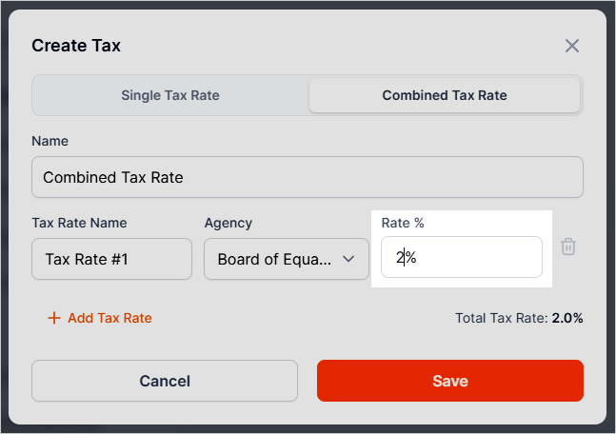Screen dimensions: 616x434
Task: Close the Create Tax dialog
Action: [x=571, y=46]
